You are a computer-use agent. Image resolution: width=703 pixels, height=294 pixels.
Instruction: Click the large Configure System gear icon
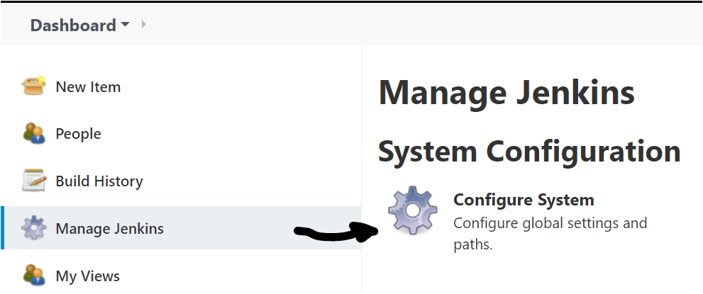414,211
